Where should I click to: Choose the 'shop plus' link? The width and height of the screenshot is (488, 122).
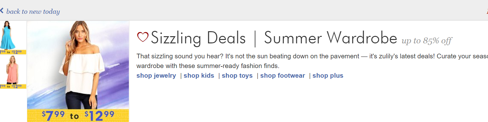(x=328, y=76)
